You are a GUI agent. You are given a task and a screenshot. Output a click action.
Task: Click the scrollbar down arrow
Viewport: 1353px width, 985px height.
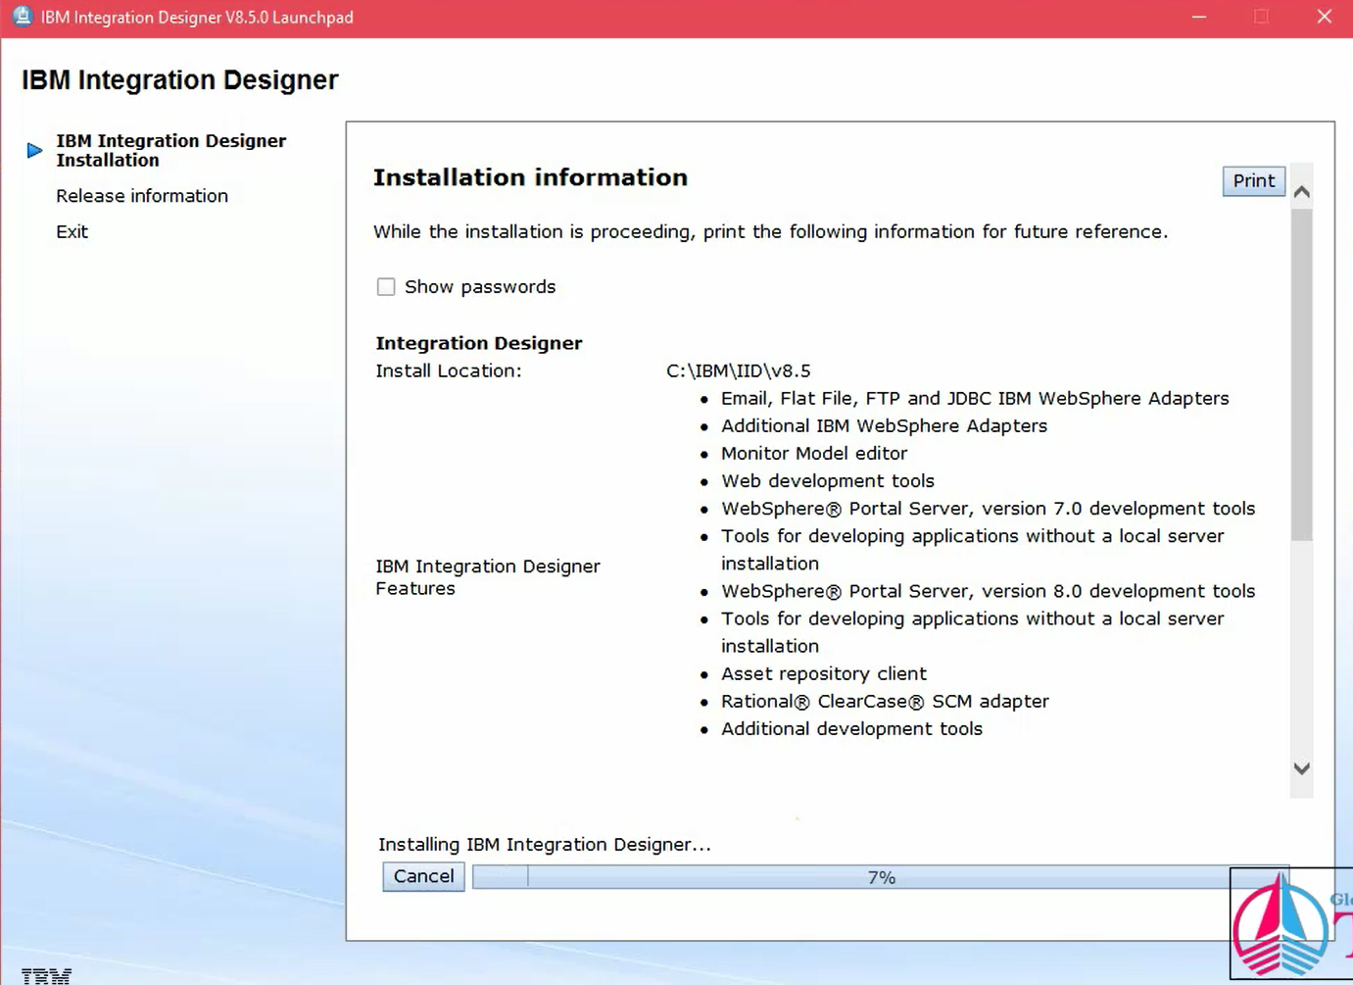point(1302,768)
